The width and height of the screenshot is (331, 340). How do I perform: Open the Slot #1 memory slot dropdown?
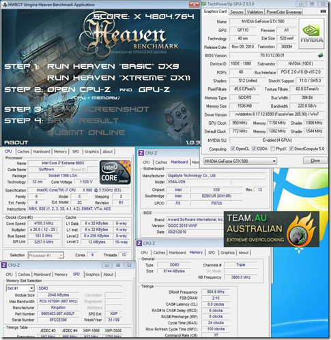20,288
